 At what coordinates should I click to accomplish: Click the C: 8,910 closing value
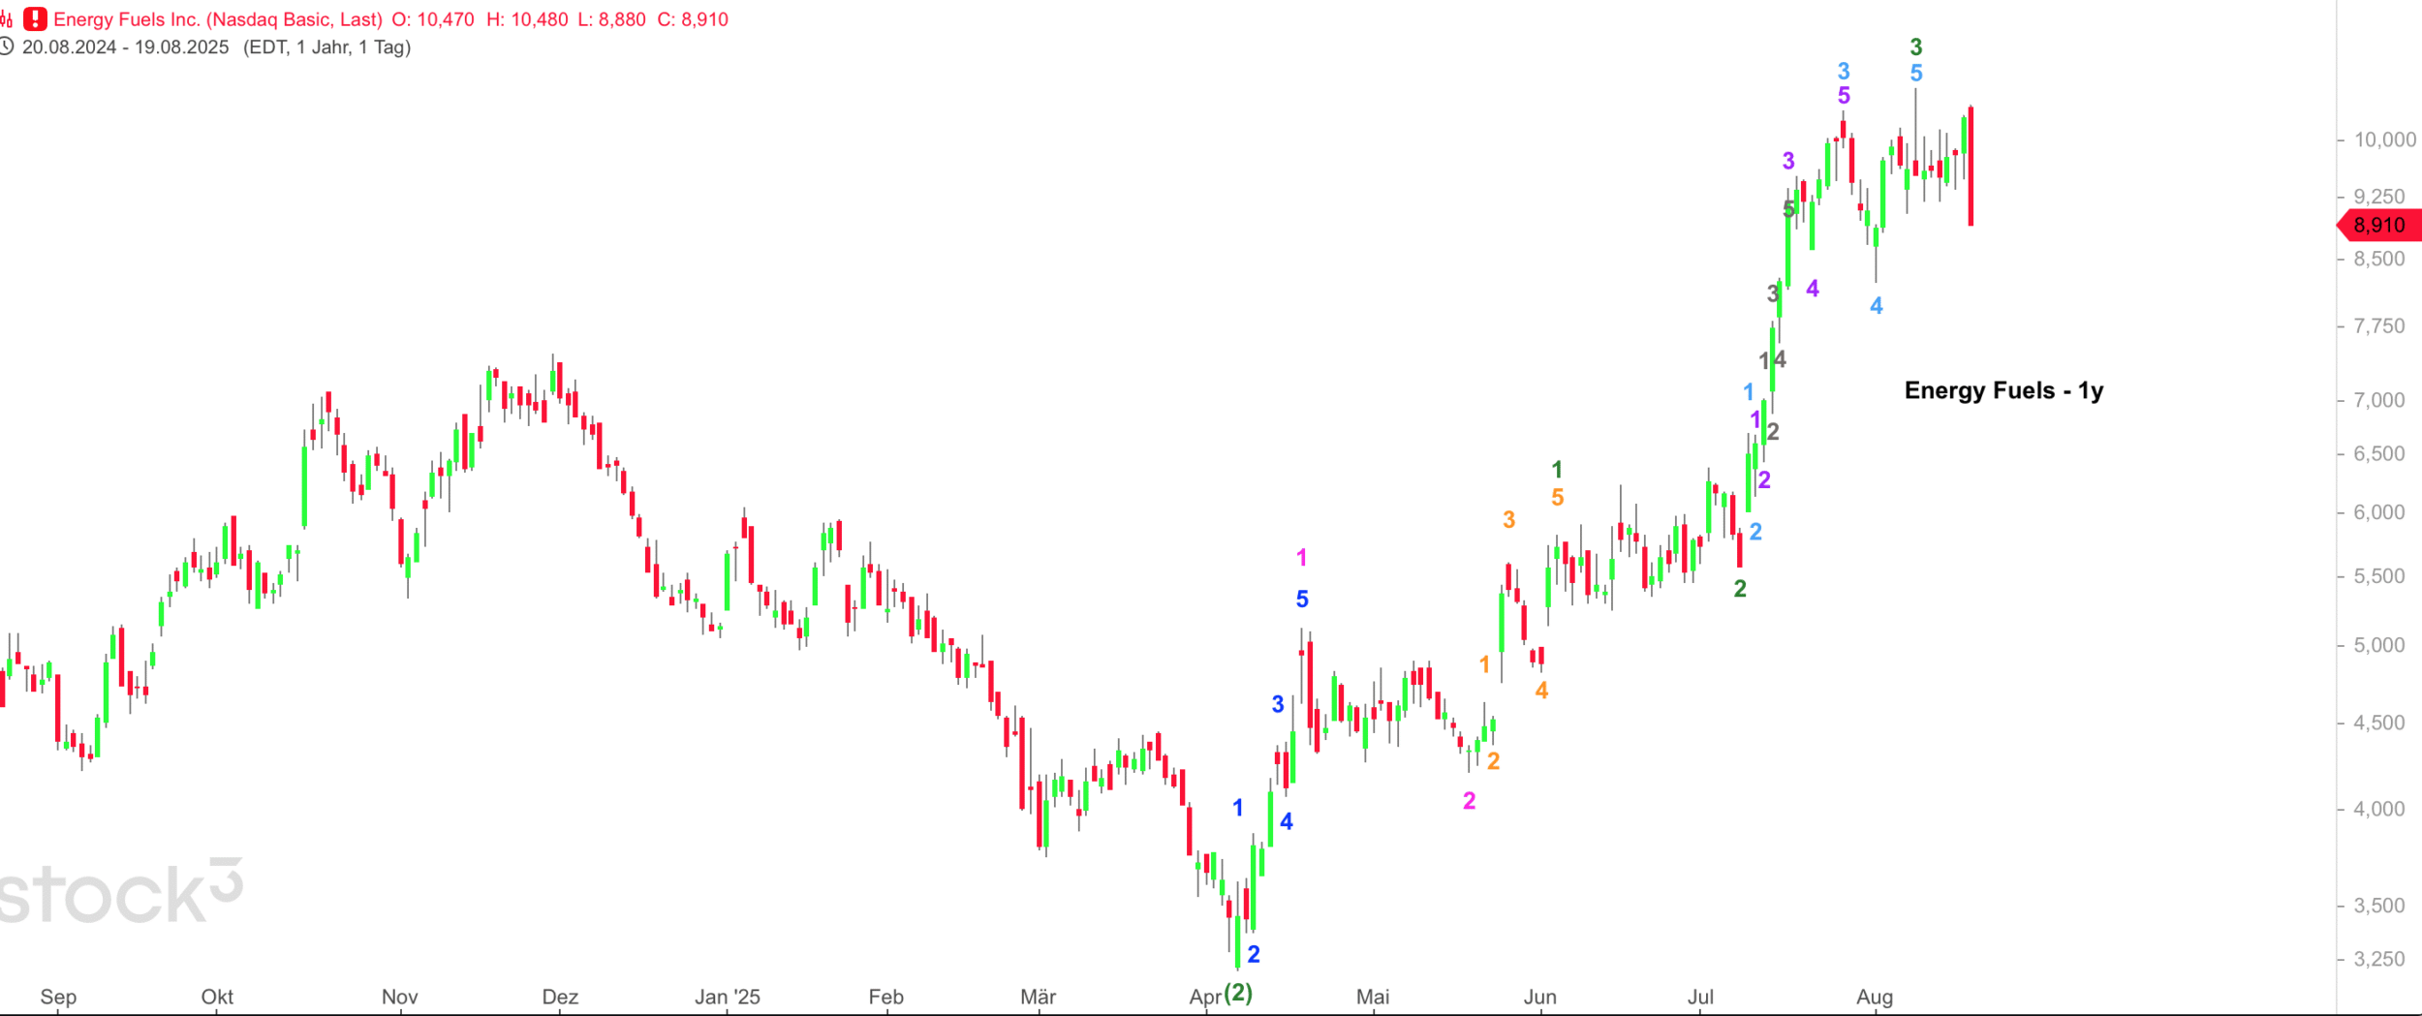click(x=693, y=19)
